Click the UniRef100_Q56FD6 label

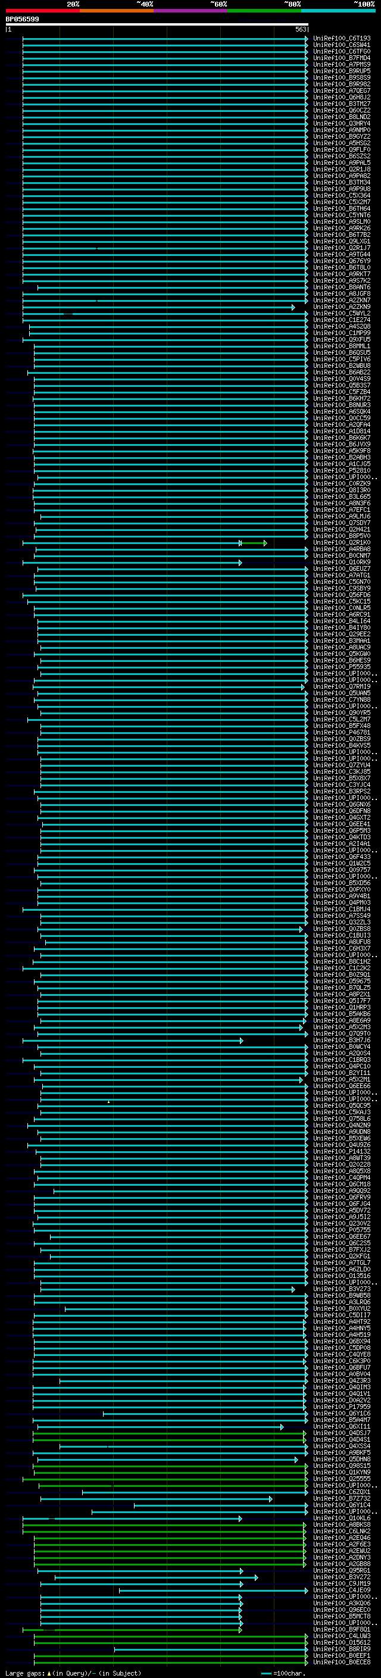click(341, 595)
